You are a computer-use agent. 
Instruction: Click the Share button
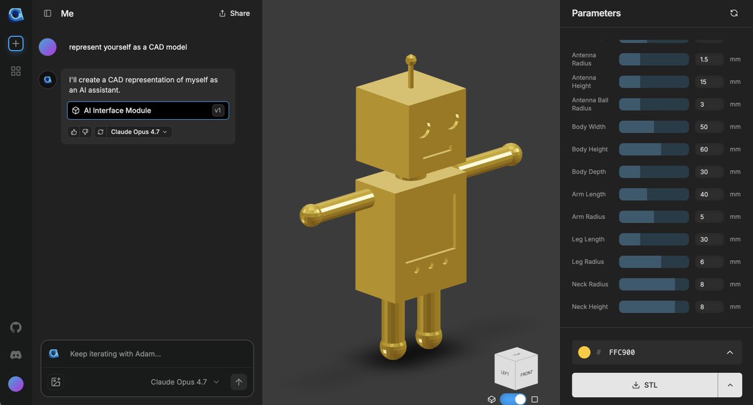[234, 13]
